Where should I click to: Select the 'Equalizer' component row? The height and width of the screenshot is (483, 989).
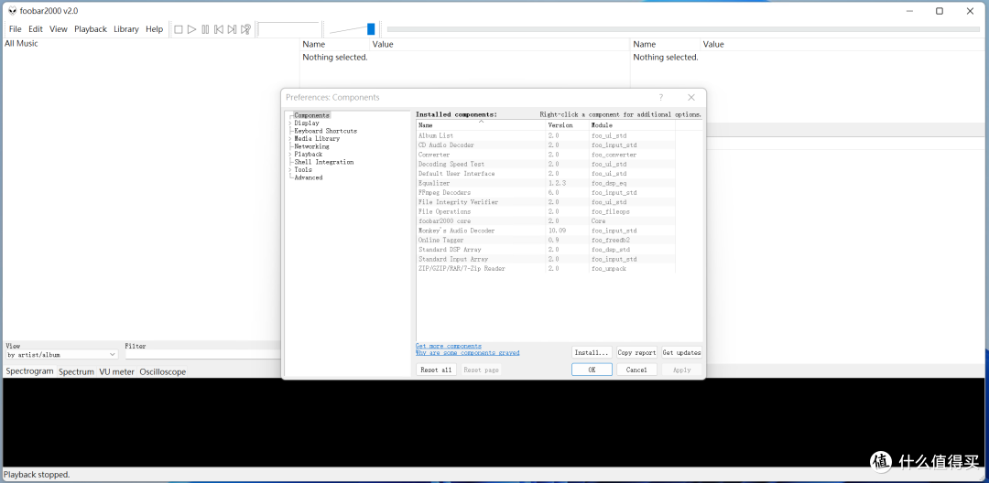point(546,183)
